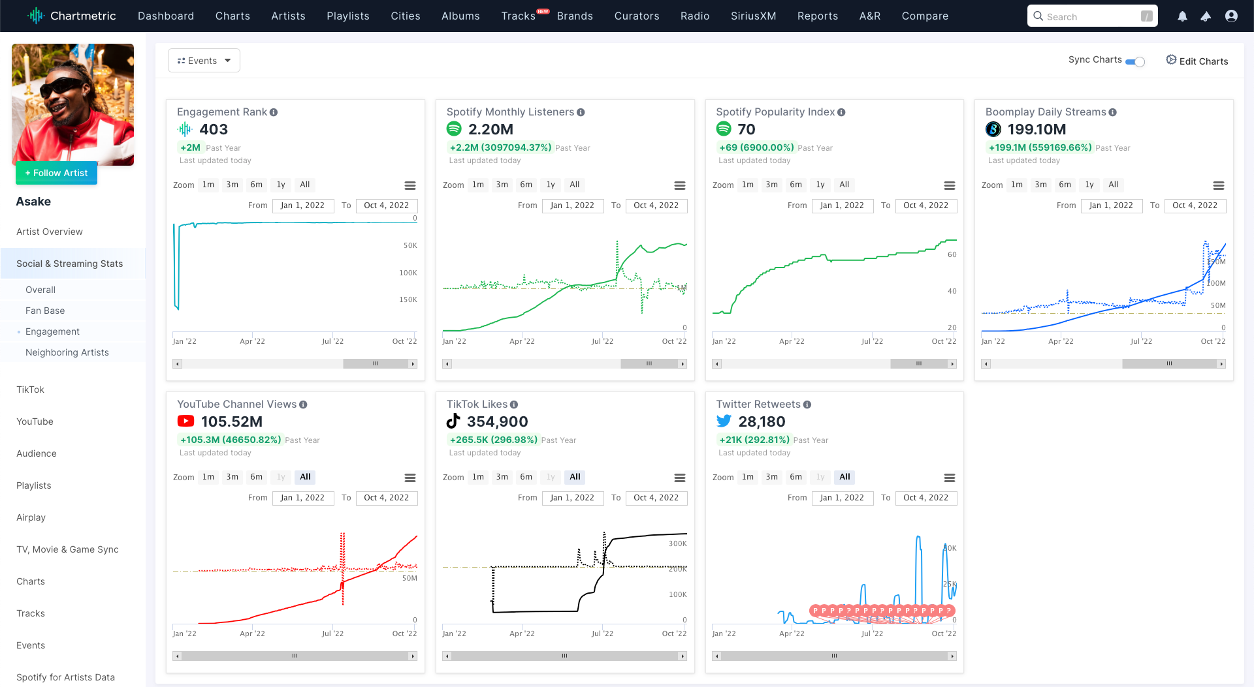Image resolution: width=1254 pixels, height=687 pixels.
Task: Open Fan Base sidebar item
Action: pyautogui.click(x=45, y=311)
